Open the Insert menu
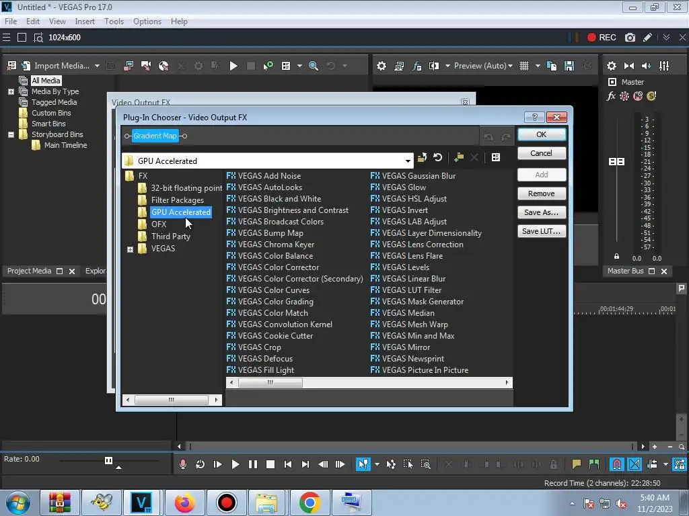 coord(85,21)
